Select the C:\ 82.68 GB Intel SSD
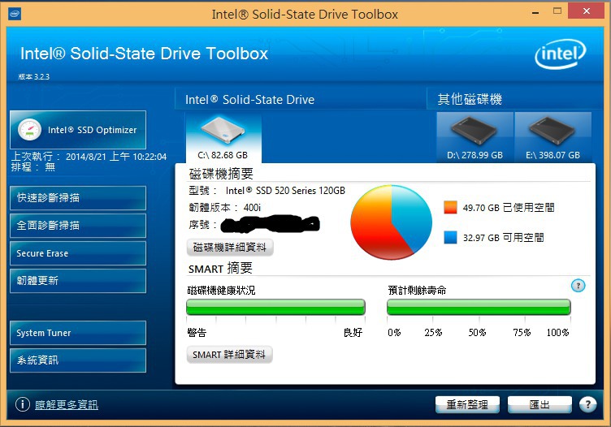This screenshot has width=611, height=427. (223, 138)
